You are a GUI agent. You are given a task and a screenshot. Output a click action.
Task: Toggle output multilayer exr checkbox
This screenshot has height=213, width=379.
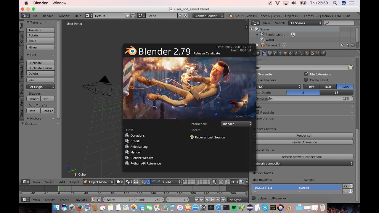(254, 198)
